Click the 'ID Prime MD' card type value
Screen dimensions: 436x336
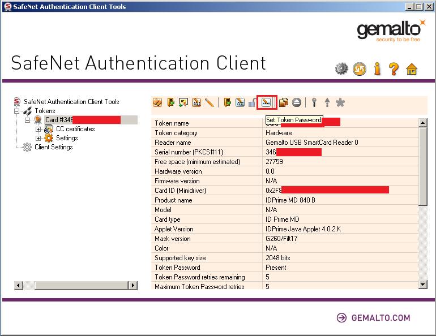click(282, 219)
